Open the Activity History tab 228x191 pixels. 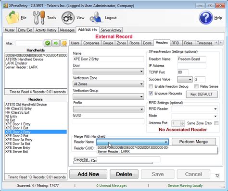(46, 30)
